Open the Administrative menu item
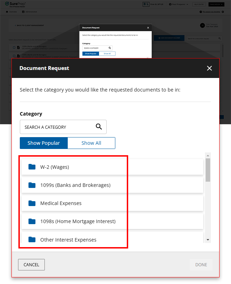 pyautogui.click(x=30, y=11)
